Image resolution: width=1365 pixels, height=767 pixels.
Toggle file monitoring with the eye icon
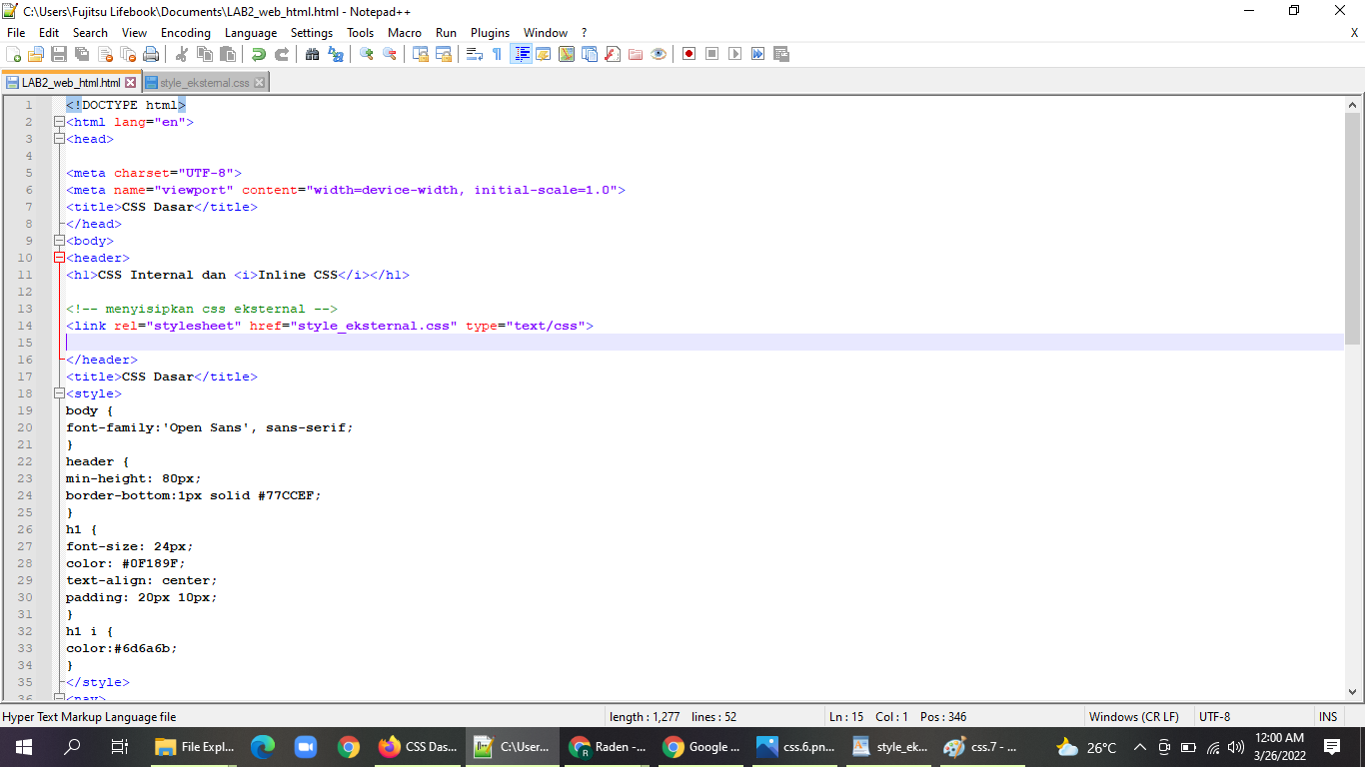[x=659, y=54]
